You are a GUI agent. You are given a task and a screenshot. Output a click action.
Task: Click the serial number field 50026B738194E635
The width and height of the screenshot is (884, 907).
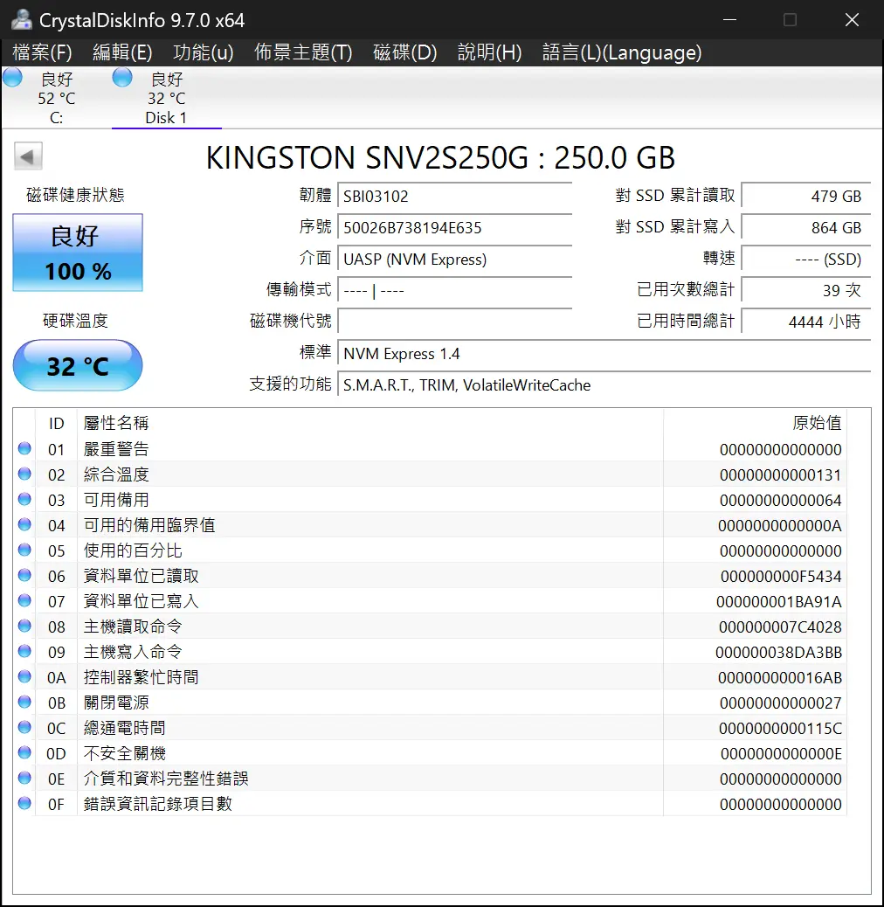[x=455, y=227]
